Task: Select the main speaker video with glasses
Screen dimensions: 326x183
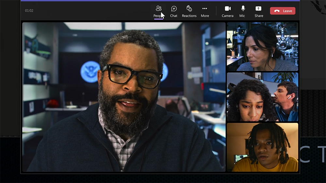Action: [x=124, y=97]
